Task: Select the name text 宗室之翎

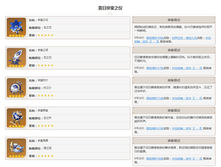Action: point(43,50)
